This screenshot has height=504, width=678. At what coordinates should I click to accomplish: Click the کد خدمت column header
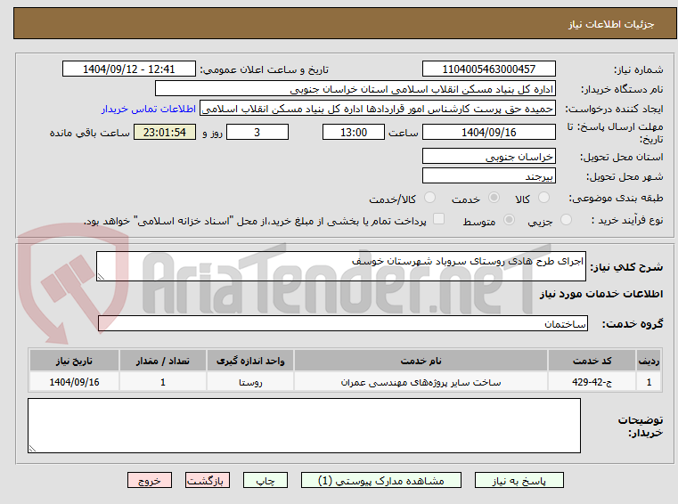pyautogui.click(x=592, y=361)
